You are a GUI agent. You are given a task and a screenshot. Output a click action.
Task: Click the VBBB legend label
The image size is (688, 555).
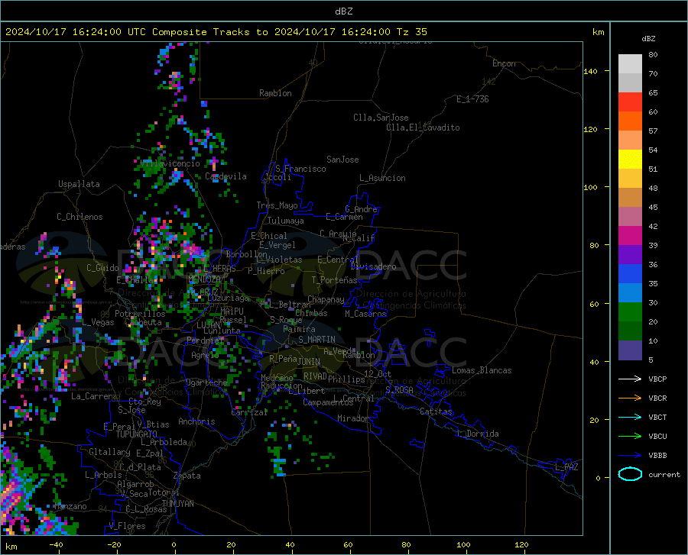(x=657, y=455)
